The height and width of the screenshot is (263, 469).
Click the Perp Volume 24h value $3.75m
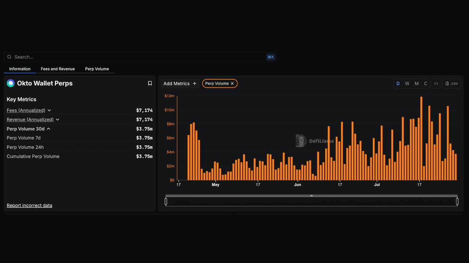pyautogui.click(x=144, y=147)
